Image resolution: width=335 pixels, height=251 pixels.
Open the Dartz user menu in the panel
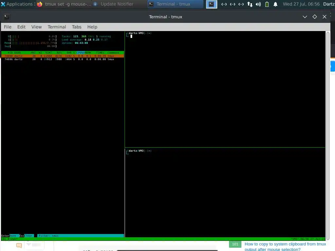pyautogui.click(x=329, y=4)
